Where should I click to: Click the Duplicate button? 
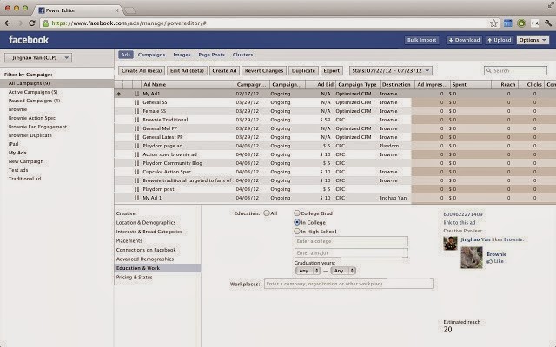coord(303,71)
